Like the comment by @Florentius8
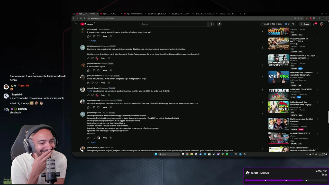Image resolution: width=329 pixels, height=185 pixels. pyautogui.click(x=88, y=36)
